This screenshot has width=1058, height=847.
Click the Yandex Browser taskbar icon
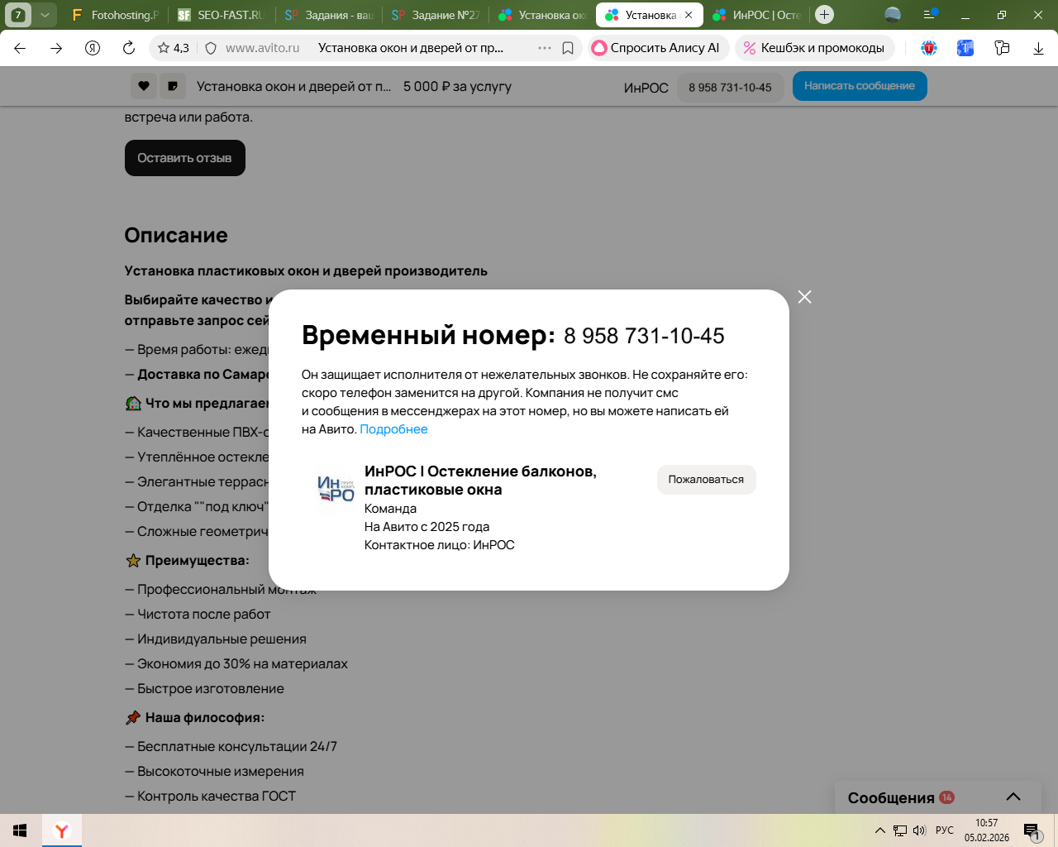62,830
